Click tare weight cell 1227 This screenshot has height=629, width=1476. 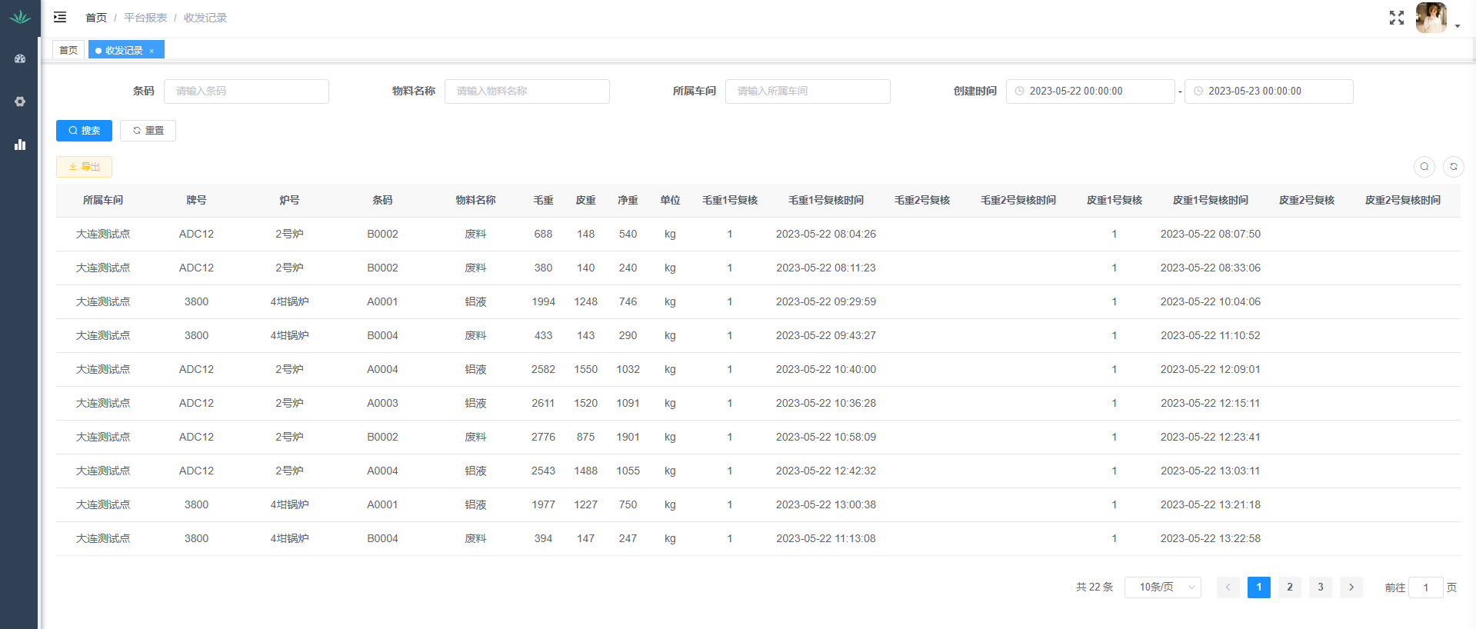585,504
